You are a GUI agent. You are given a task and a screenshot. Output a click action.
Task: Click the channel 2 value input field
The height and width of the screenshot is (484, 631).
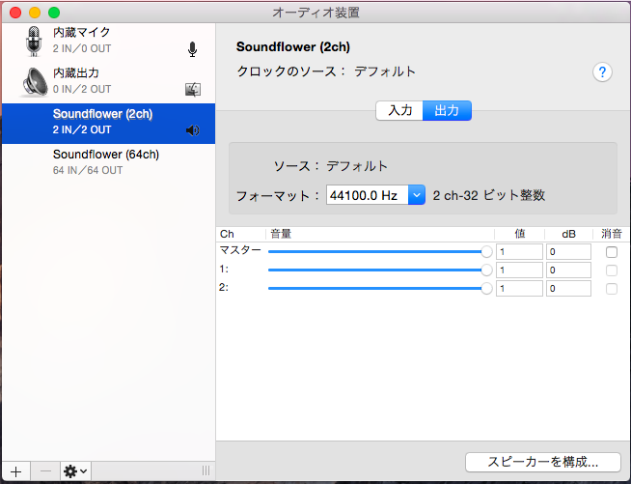coord(519,289)
